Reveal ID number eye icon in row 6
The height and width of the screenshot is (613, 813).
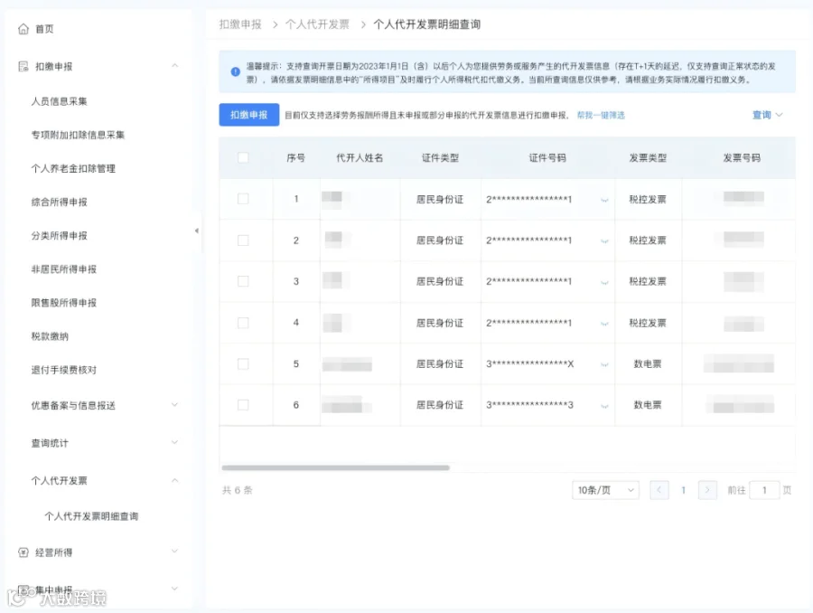click(604, 406)
